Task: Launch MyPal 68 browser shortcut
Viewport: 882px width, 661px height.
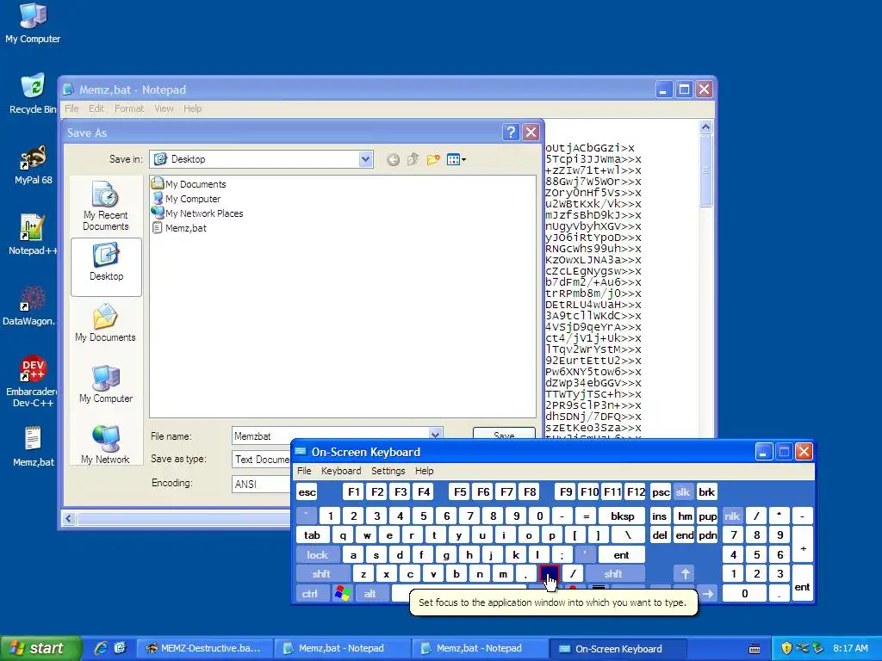Action: [34, 165]
